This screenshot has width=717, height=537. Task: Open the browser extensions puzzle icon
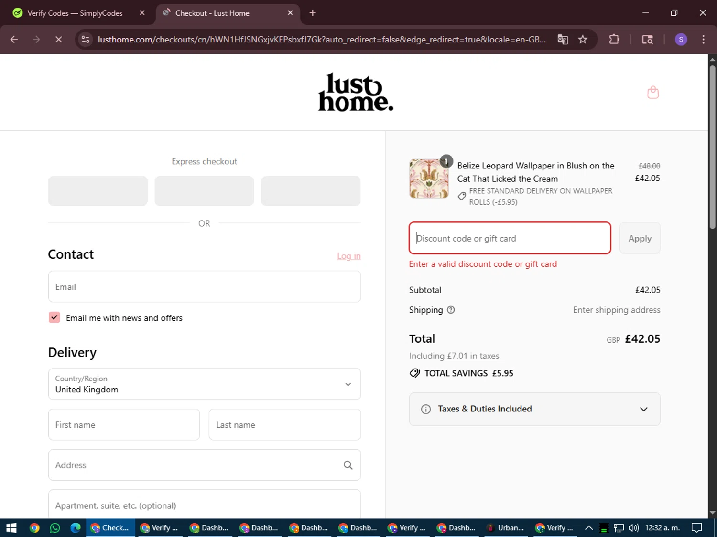click(614, 40)
